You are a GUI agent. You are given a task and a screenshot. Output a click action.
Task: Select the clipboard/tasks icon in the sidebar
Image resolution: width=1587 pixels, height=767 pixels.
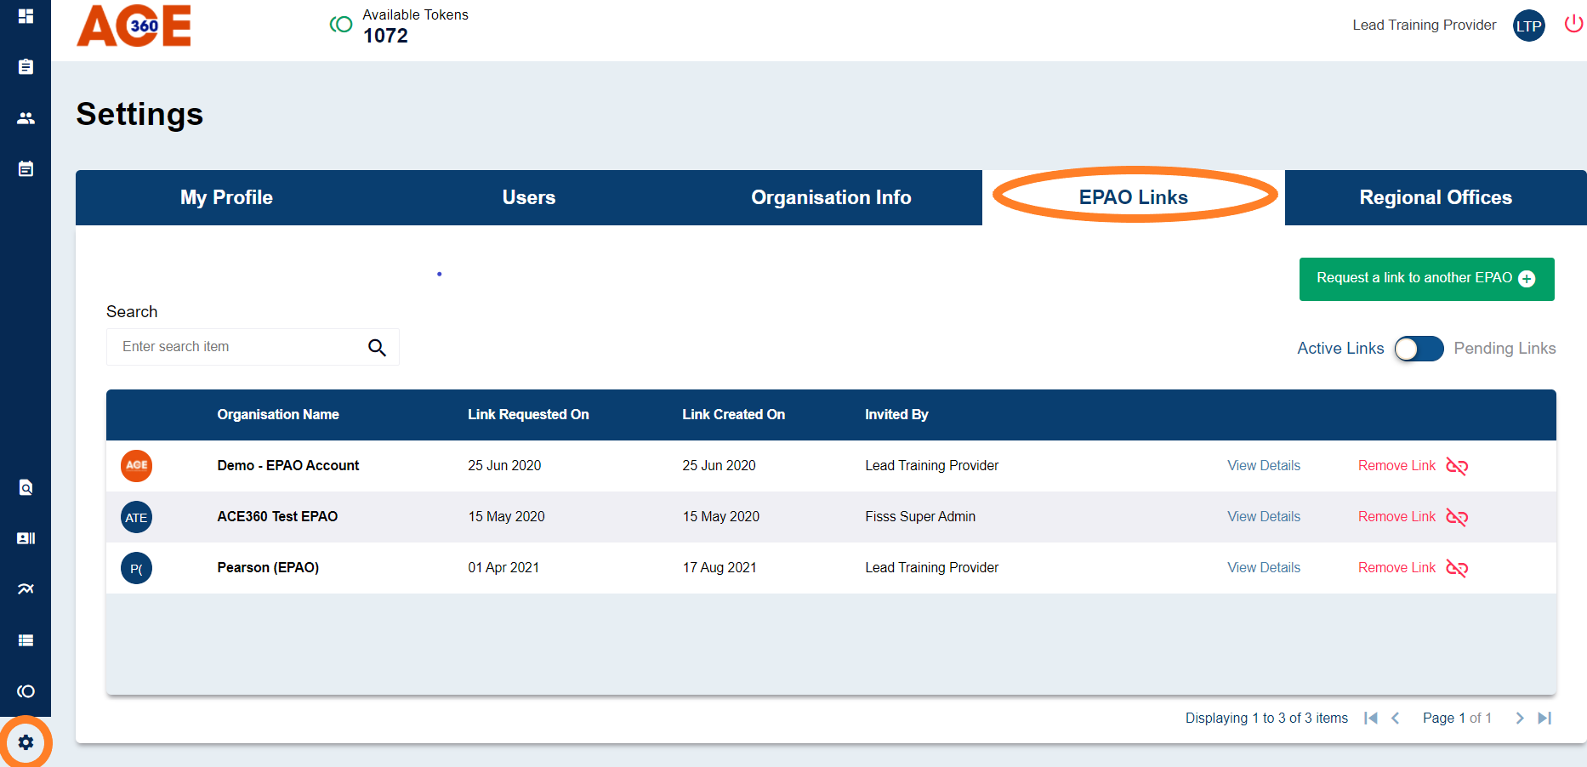[x=25, y=66]
